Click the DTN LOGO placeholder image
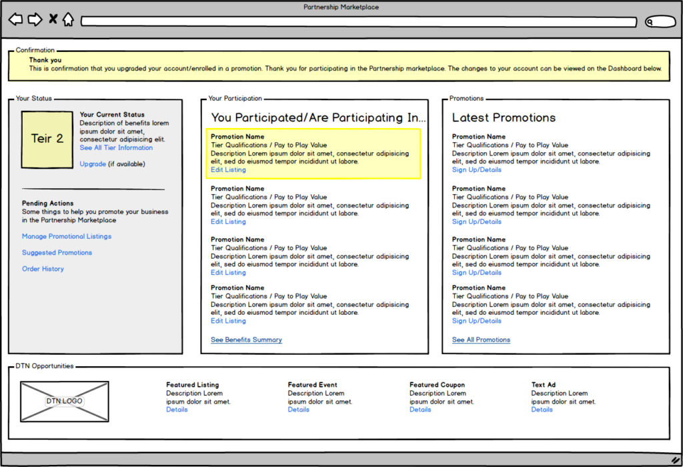The width and height of the screenshot is (683, 467). pos(64,401)
